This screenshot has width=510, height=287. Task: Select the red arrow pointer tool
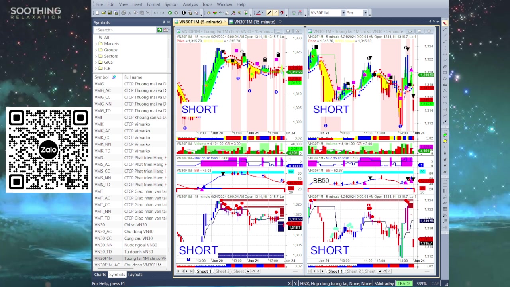point(445,24)
